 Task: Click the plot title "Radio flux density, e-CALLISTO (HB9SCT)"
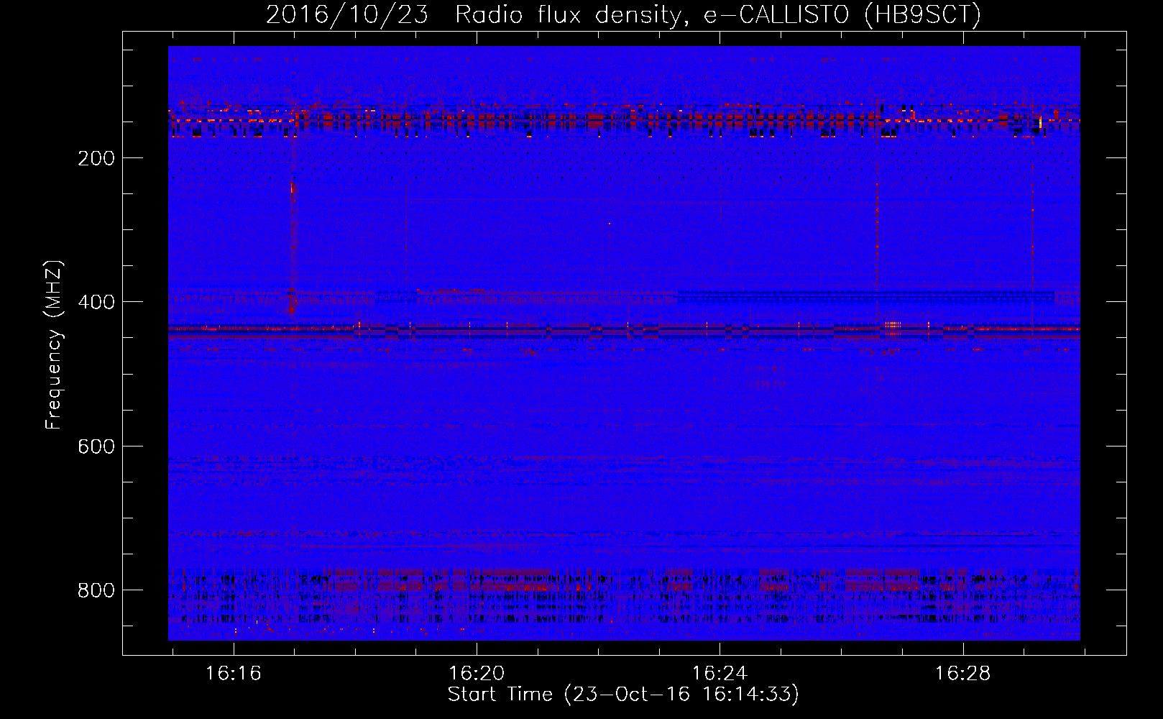point(717,14)
